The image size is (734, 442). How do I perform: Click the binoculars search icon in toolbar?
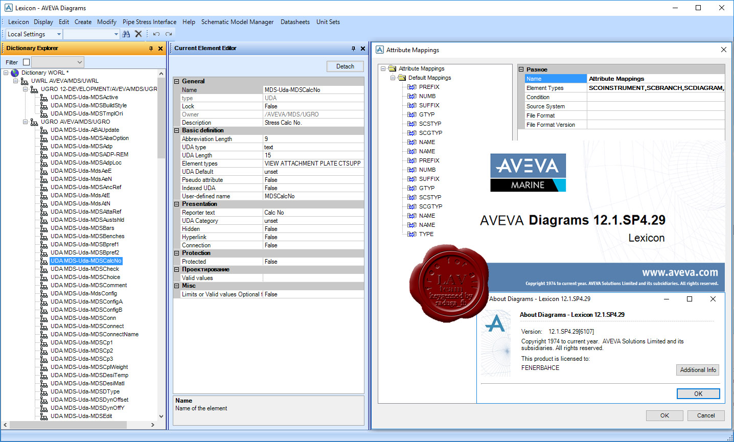pyautogui.click(x=126, y=34)
